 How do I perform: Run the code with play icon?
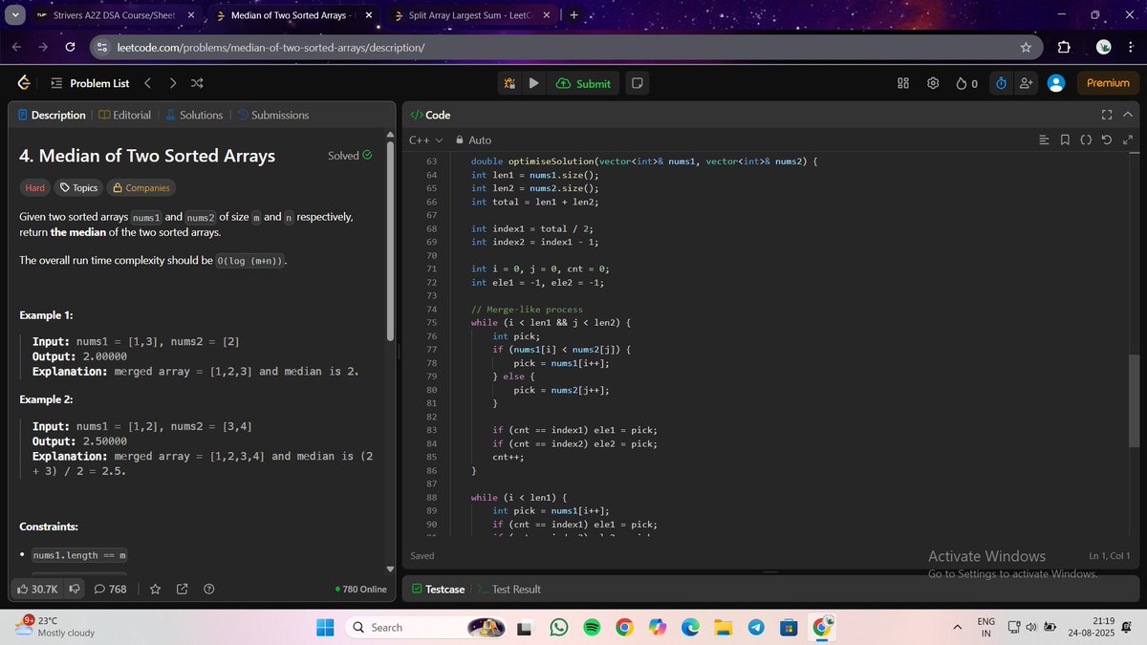pyautogui.click(x=534, y=83)
